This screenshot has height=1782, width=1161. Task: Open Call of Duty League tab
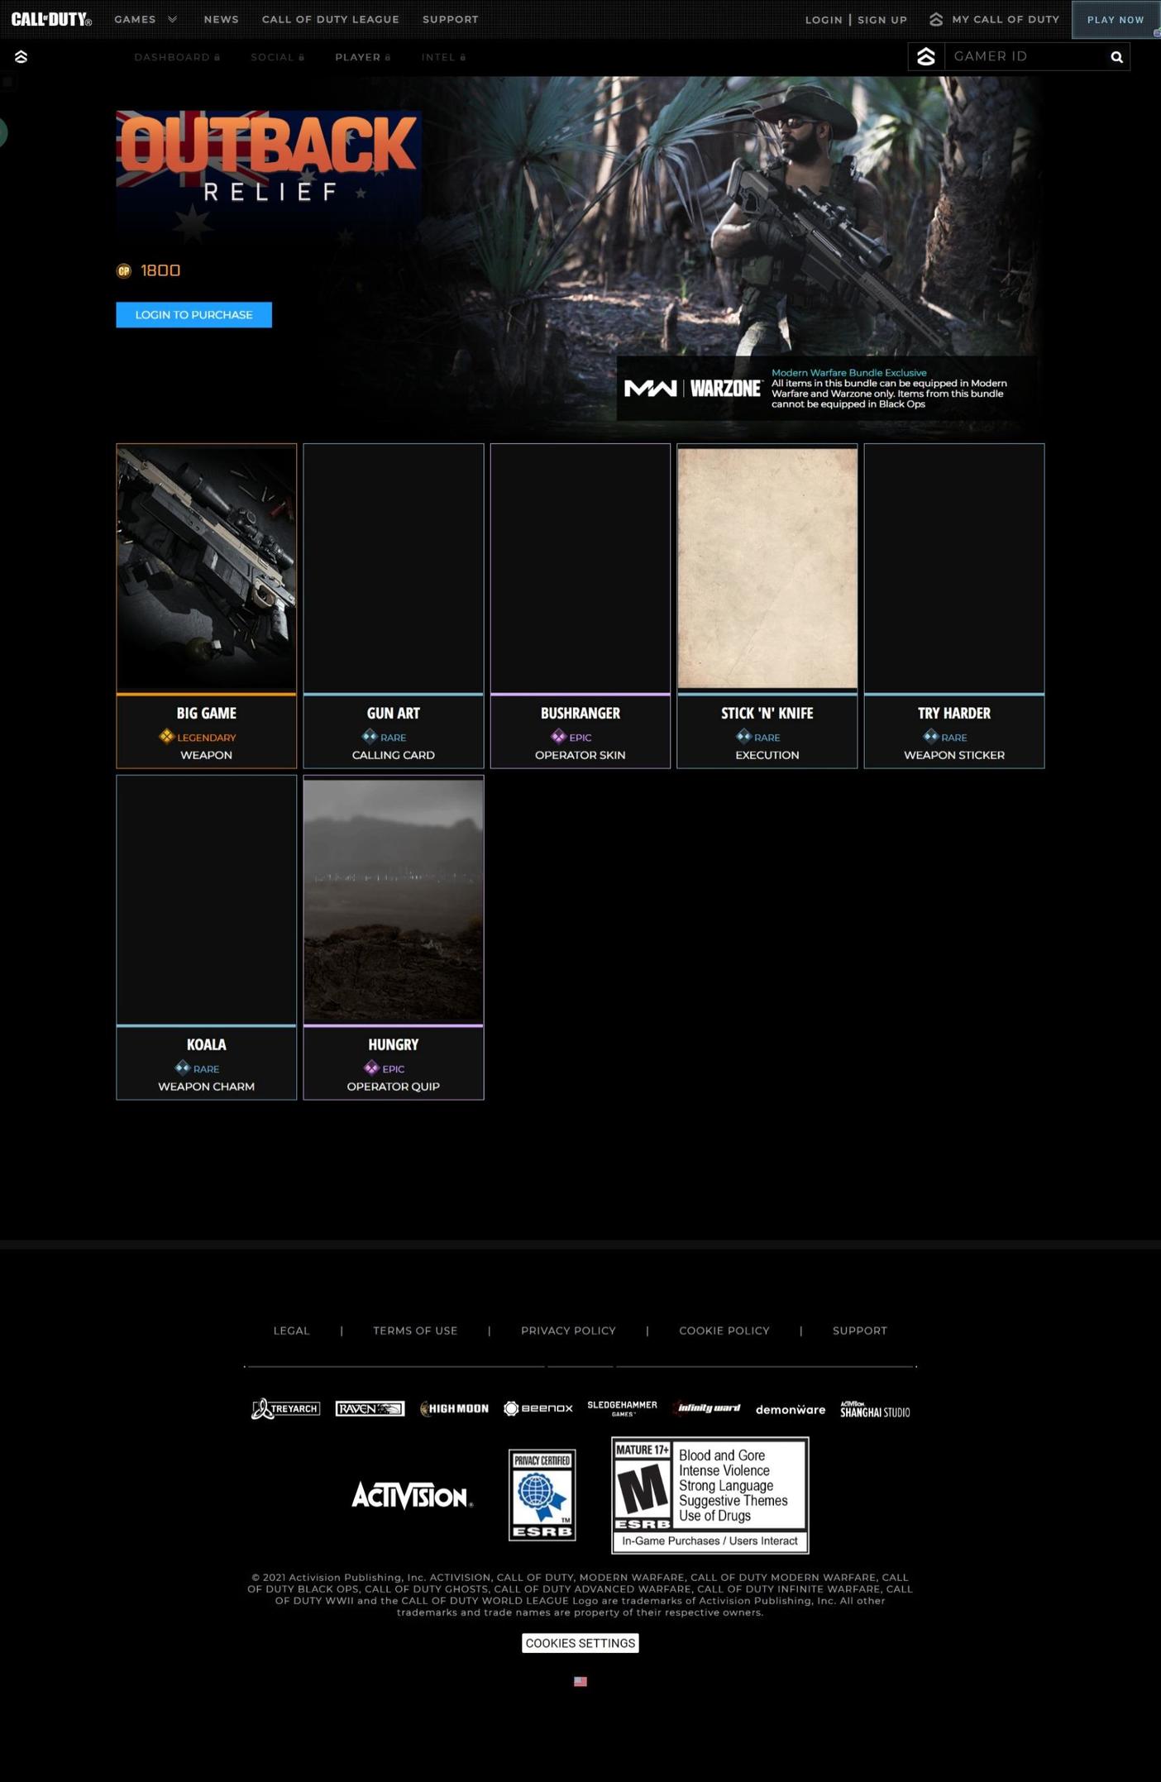coord(330,19)
